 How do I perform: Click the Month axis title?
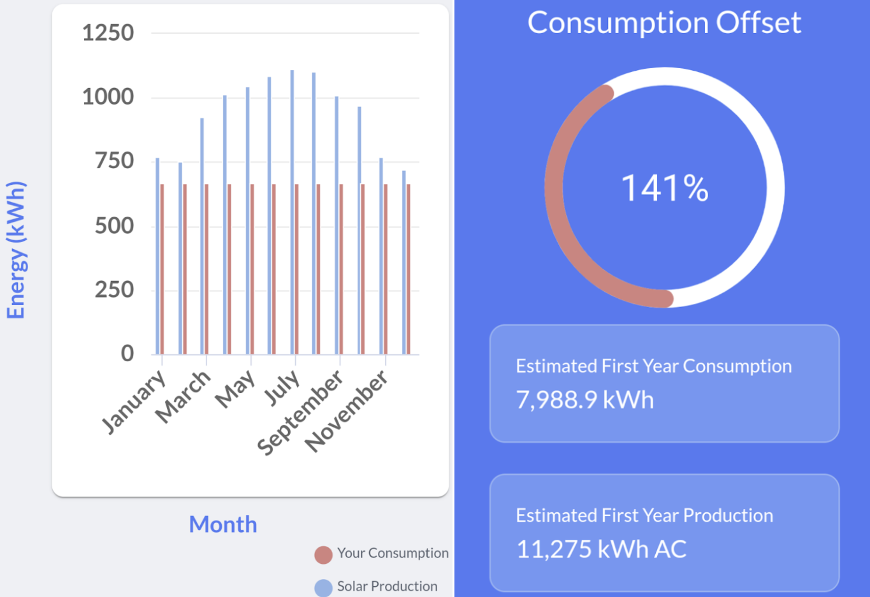[x=223, y=524]
